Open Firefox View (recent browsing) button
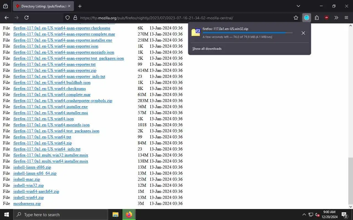This screenshot has height=220, width=353. 6,6
